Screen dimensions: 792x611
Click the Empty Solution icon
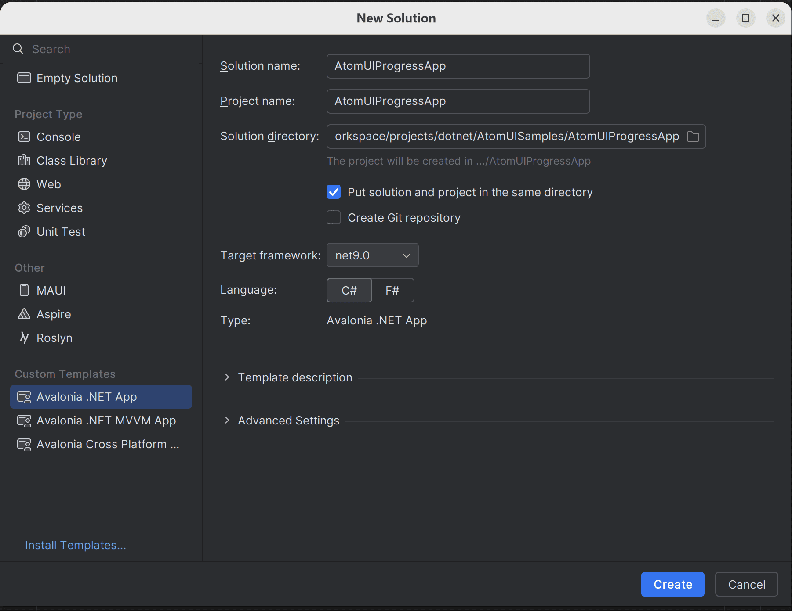click(24, 78)
